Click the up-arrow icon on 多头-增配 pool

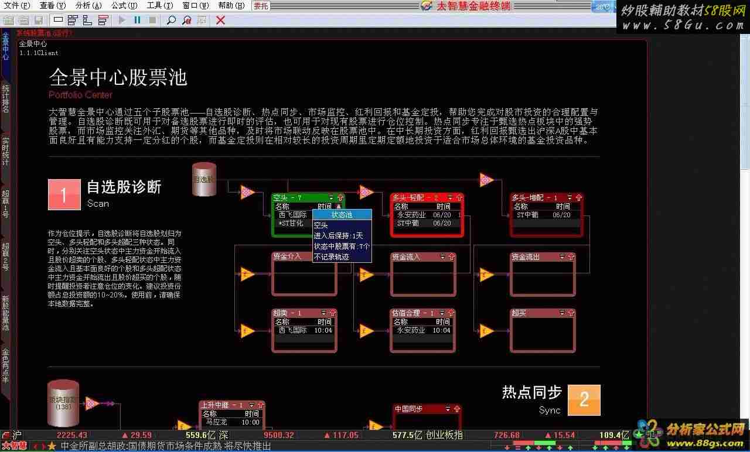[x=579, y=198]
